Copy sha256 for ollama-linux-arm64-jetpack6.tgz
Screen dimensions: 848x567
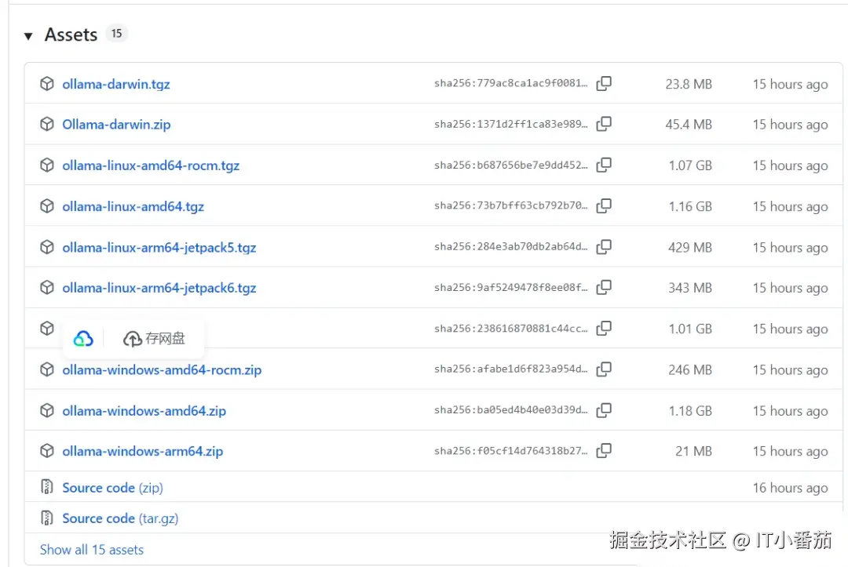tap(604, 287)
